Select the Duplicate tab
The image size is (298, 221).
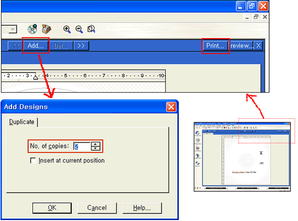click(x=22, y=122)
